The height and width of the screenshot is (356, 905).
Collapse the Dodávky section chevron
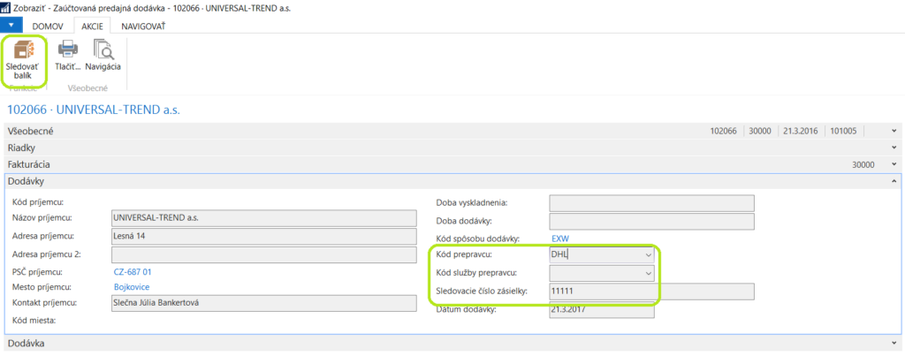894,181
